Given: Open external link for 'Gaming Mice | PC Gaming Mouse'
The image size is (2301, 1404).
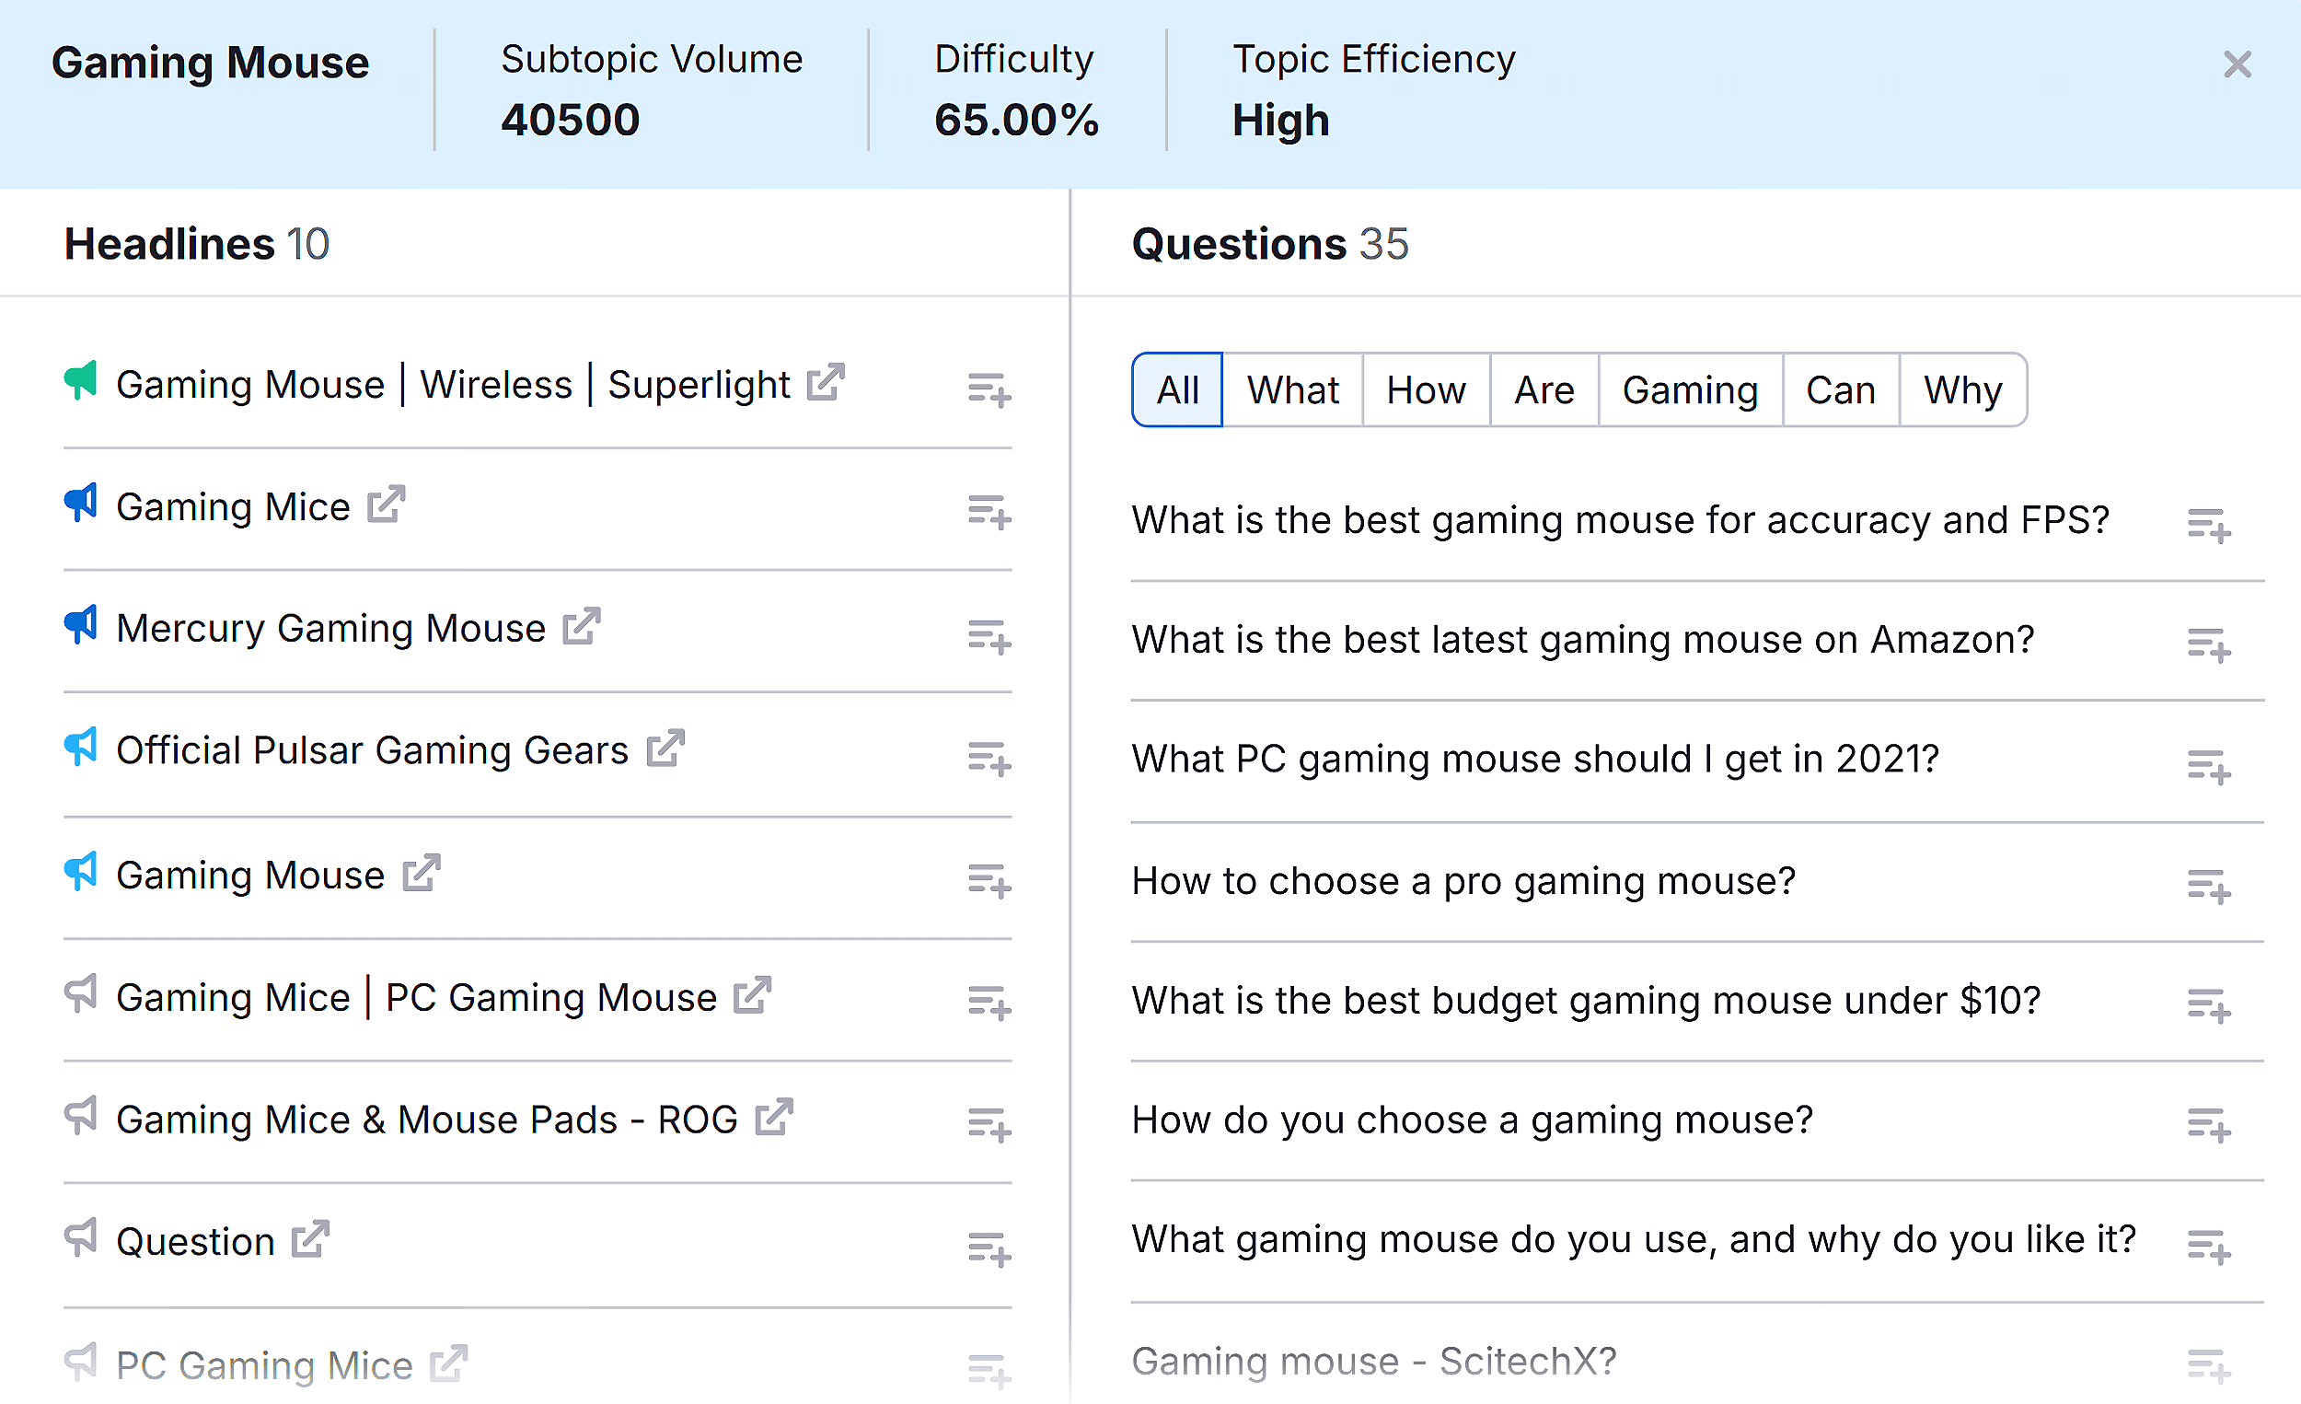Looking at the screenshot, I should point(752,995).
